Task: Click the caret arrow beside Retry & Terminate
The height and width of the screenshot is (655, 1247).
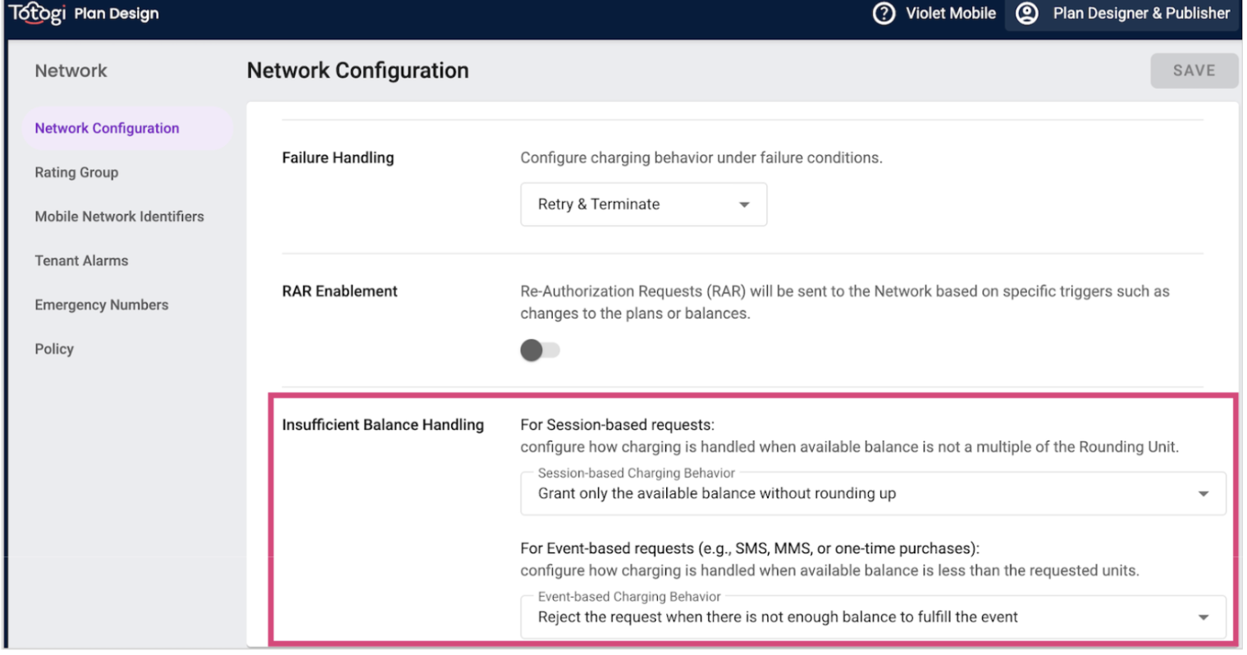Action: pyautogui.click(x=744, y=204)
